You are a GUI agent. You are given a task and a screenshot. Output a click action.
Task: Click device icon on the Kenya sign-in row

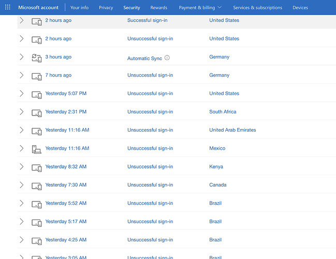36,168
